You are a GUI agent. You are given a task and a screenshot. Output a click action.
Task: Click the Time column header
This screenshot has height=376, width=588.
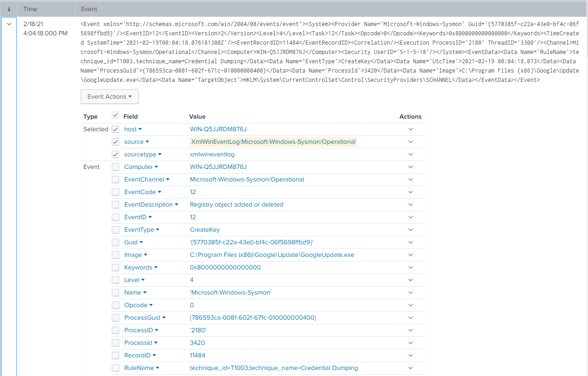[30, 9]
